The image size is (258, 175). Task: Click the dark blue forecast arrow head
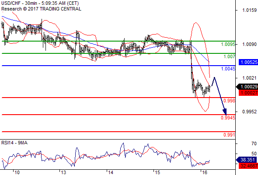(x=225, y=112)
